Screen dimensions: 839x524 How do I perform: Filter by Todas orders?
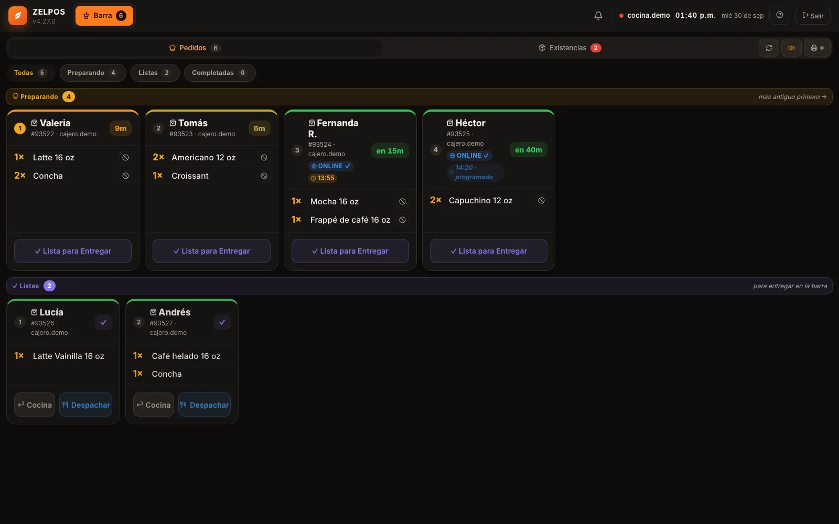click(30, 73)
